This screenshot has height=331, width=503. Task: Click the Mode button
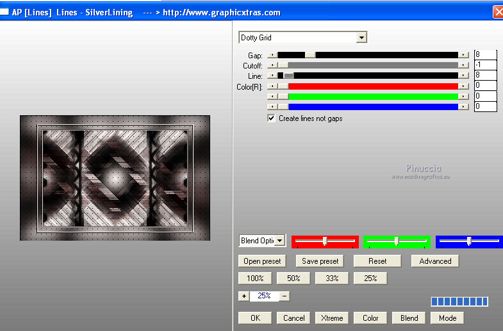tap(447, 318)
